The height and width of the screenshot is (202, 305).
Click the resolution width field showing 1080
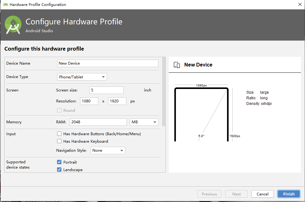point(89,101)
